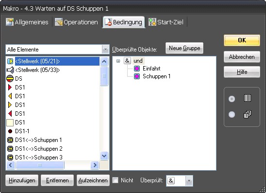Screen dimensions: 266x193
Task: Click the Neue Gruppe button
Action: point(184,48)
